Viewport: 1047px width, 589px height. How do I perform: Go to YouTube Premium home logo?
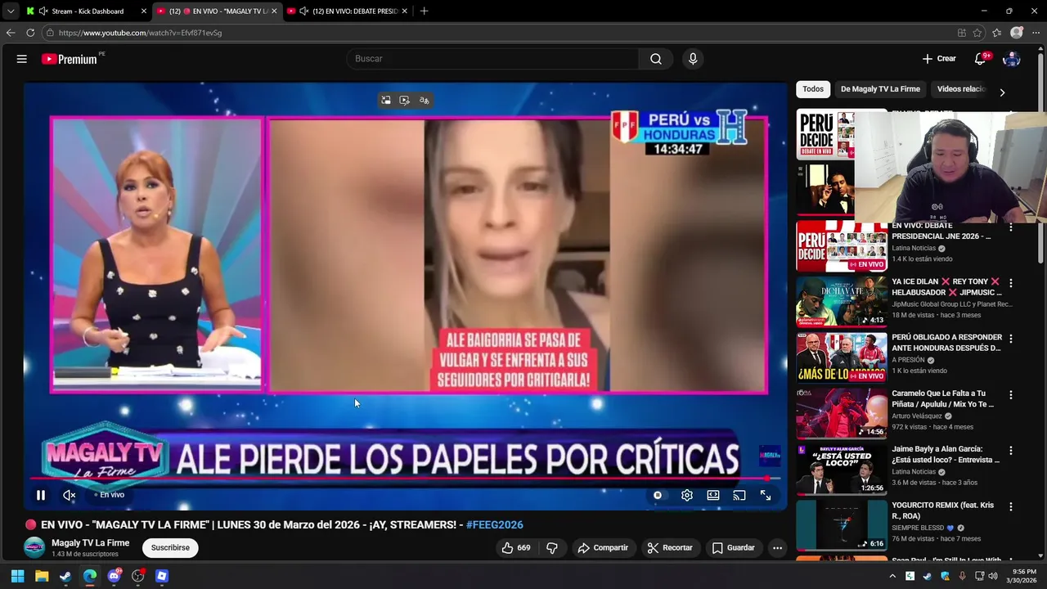coord(70,59)
